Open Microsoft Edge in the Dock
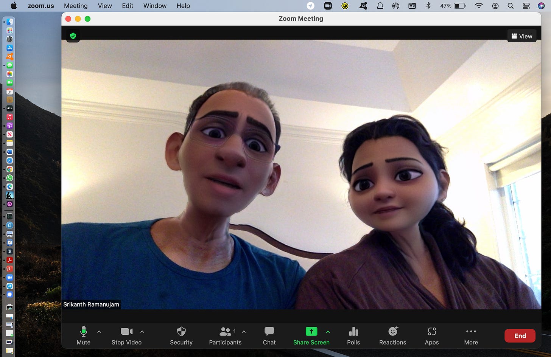This screenshot has width=551, height=357. point(10,186)
